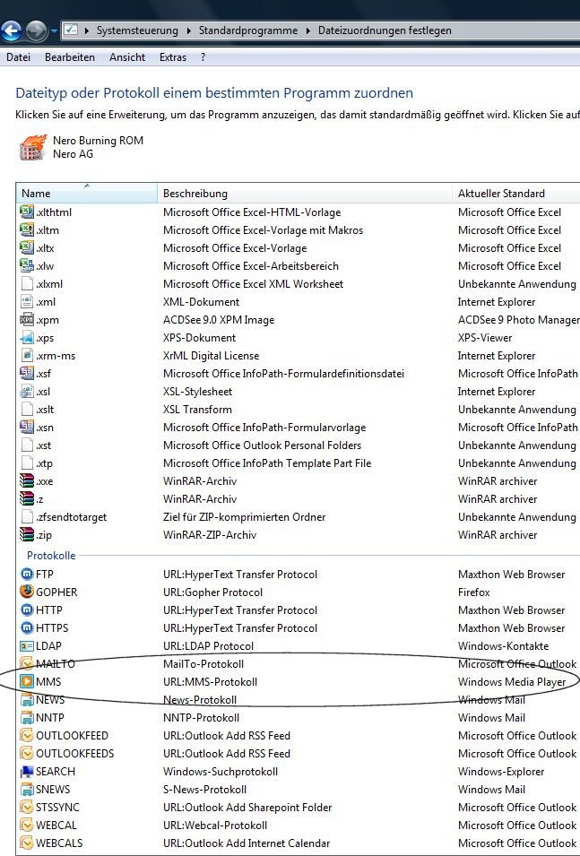Image resolution: width=580 pixels, height=856 pixels.
Task: Select the .zip WinRAR archive icon
Action: [x=27, y=534]
